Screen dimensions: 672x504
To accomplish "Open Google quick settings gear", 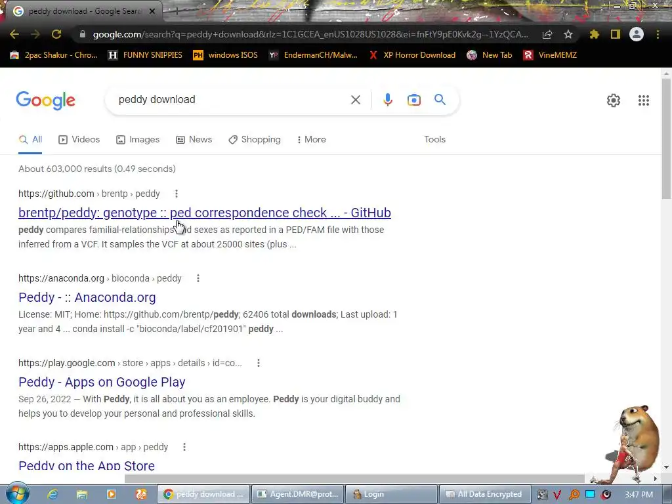I will coord(614,100).
